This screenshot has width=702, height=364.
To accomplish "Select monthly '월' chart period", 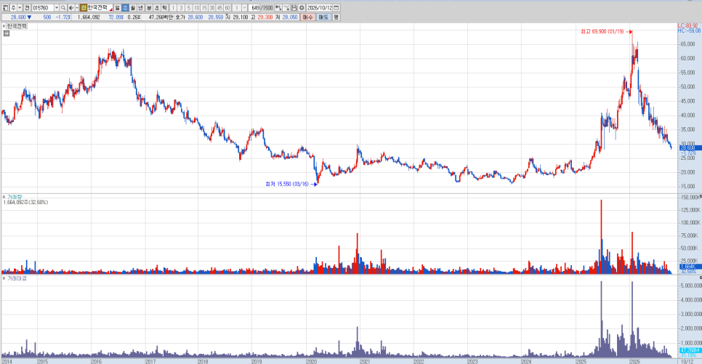I will (x=133, y=8).
